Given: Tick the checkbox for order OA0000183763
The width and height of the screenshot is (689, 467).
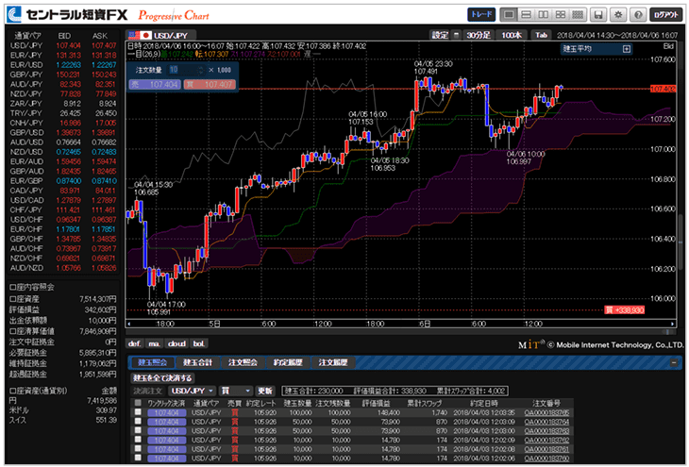Looking at the screenshot, I should (x=138, y=430).
